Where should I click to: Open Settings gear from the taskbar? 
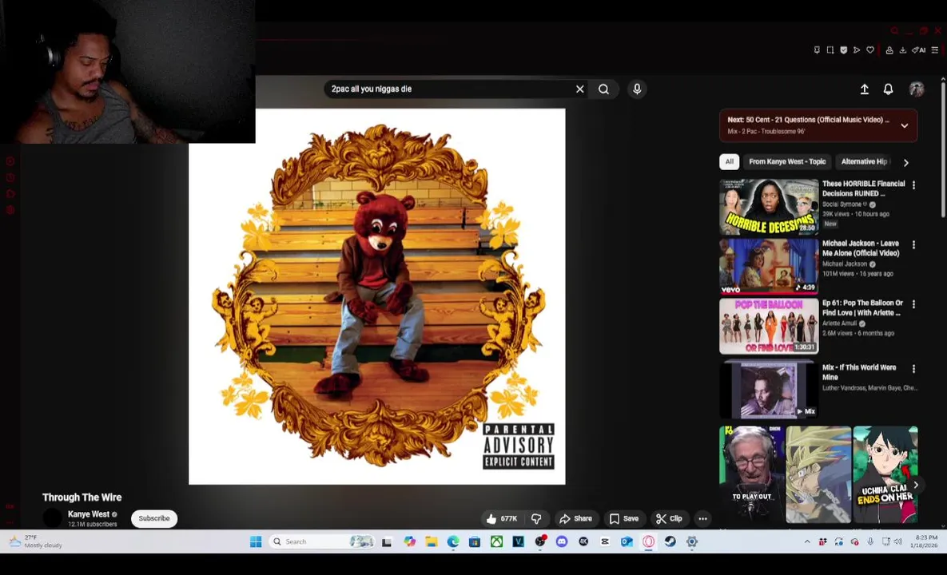point(691,541)
